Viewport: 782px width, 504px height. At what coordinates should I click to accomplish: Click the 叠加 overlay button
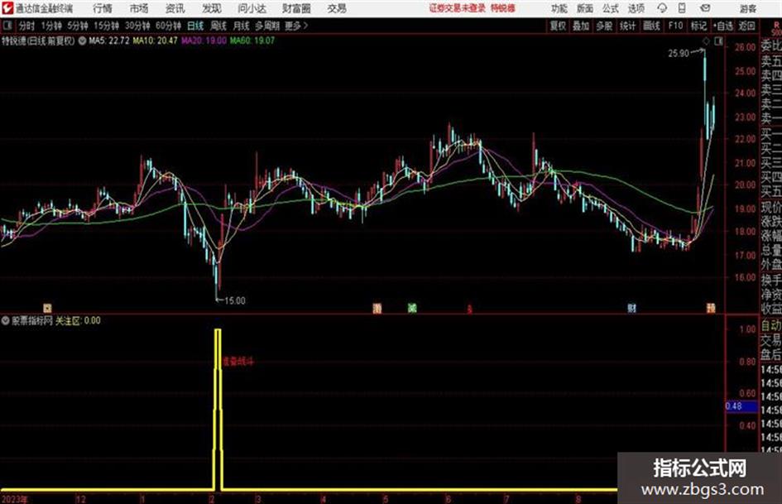[x=581, y=26]
